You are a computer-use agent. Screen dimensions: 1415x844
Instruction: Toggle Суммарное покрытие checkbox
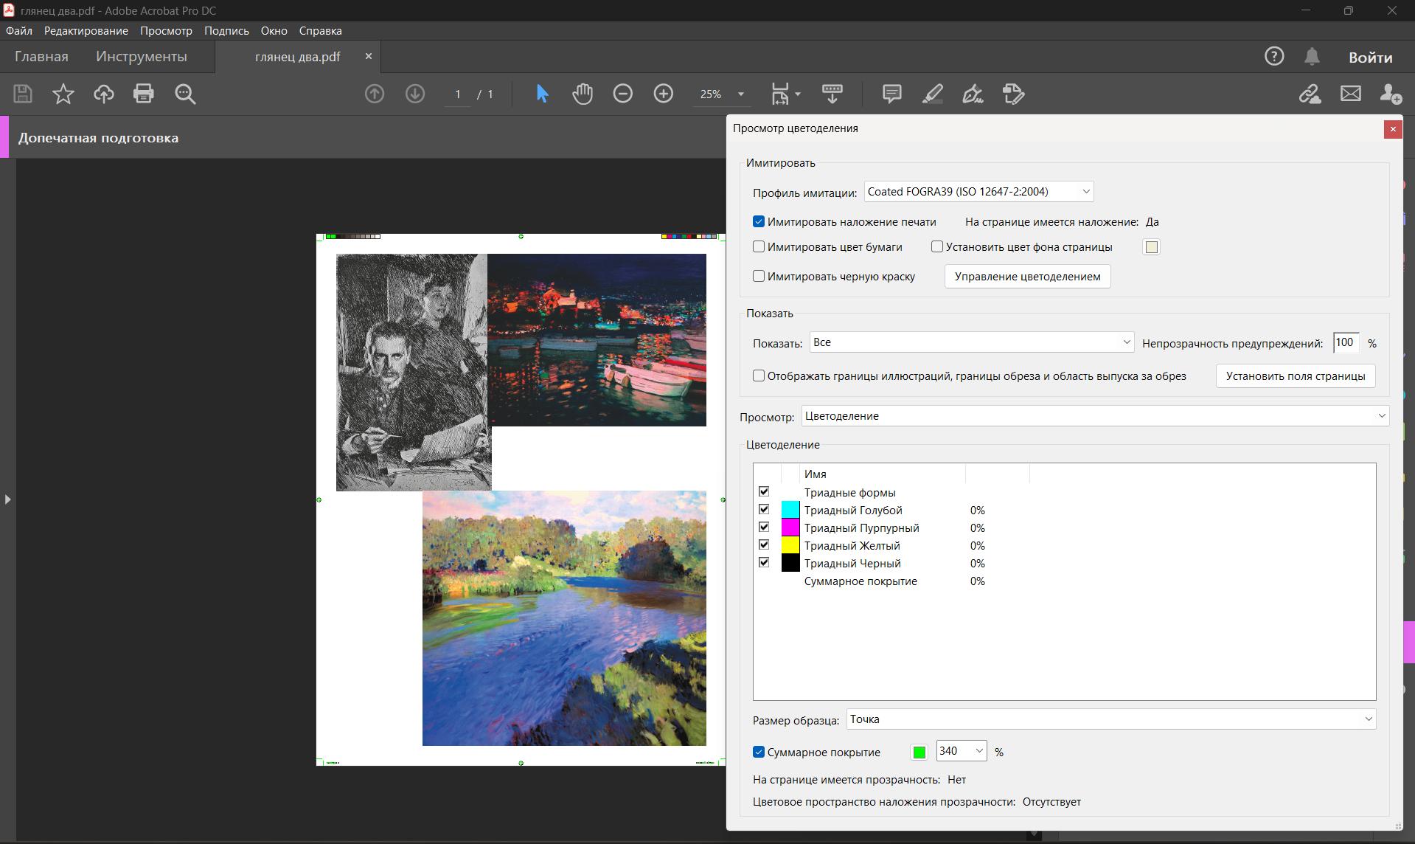point(759,752)
